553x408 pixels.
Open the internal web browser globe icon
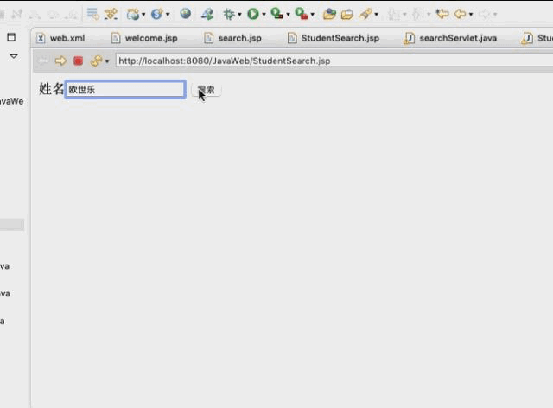(185, 14)
